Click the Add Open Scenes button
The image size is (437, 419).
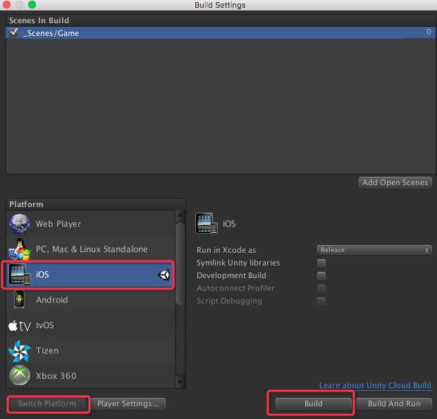click(395, 182)
